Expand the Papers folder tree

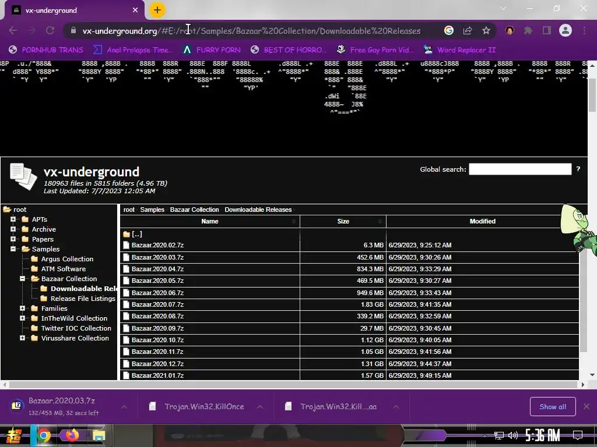tap(13, 239)
